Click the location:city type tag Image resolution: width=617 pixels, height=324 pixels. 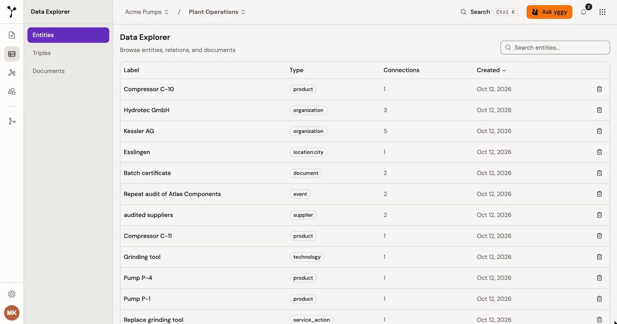pyautogui.click(x=308, y=152)
